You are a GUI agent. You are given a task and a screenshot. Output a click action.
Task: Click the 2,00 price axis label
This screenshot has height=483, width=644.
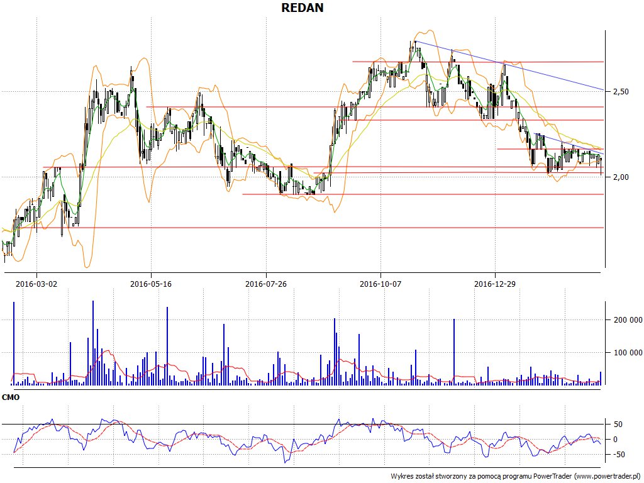click(621, 177)
